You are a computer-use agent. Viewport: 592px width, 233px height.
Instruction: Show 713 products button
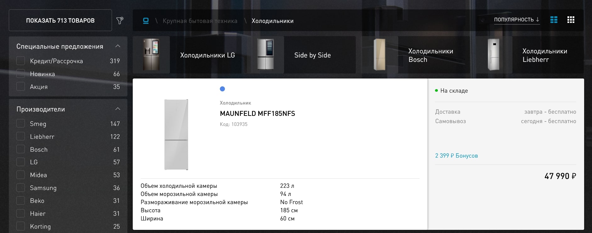[x=60, y=20]
